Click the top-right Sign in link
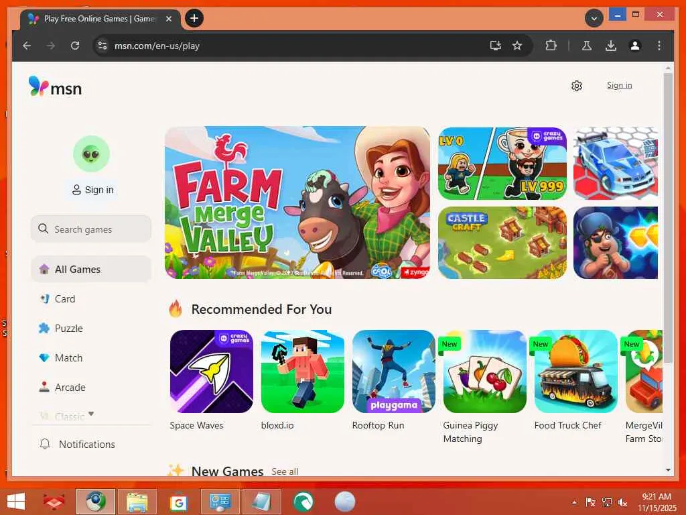The height and width of the screenshot is (515, 686). [x=619, y=85]
